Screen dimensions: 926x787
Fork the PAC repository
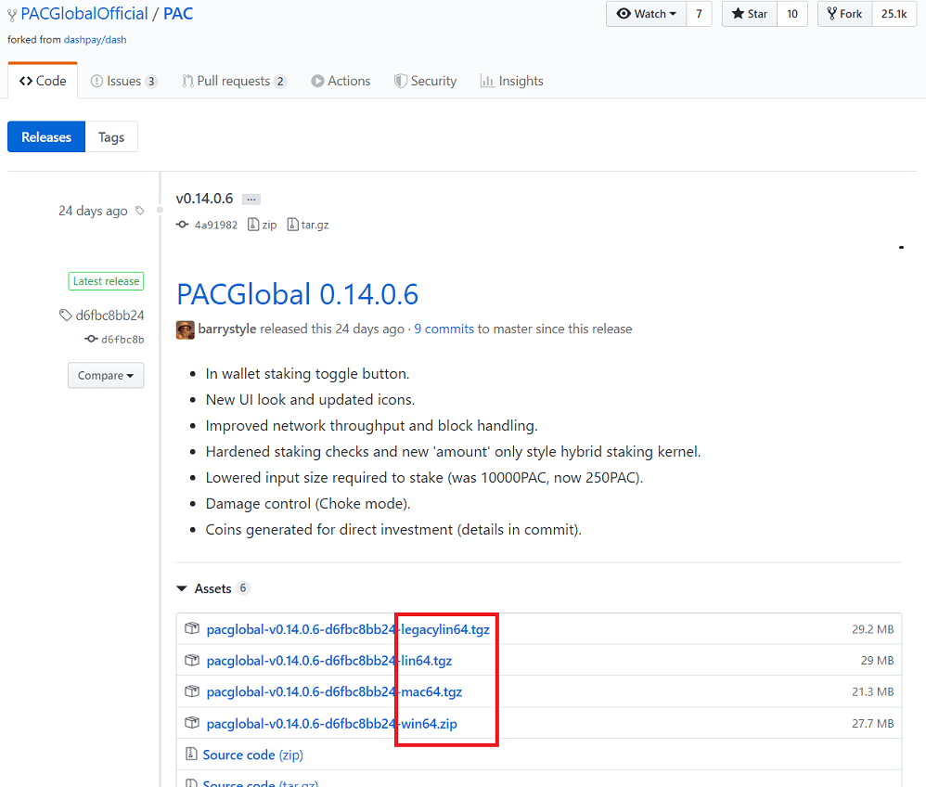tap(844, 14)
